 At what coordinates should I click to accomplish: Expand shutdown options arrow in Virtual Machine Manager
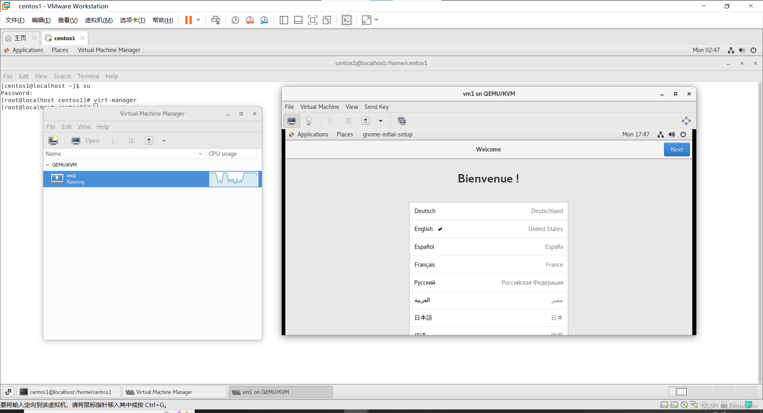164,141
